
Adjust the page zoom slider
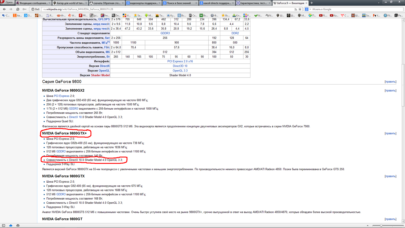[x=381, y=225]
